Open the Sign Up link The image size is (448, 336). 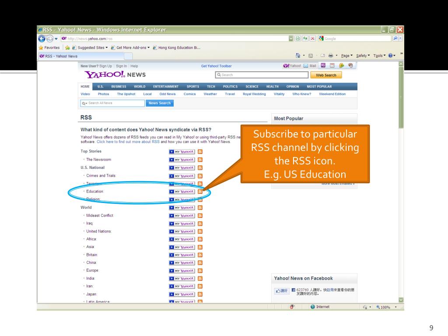click(x=105, y=66)
